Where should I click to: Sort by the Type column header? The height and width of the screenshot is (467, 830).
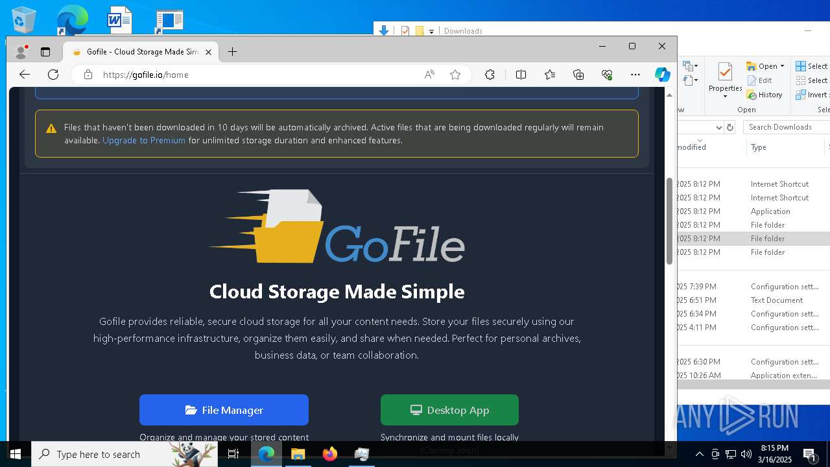pos(785,147)
